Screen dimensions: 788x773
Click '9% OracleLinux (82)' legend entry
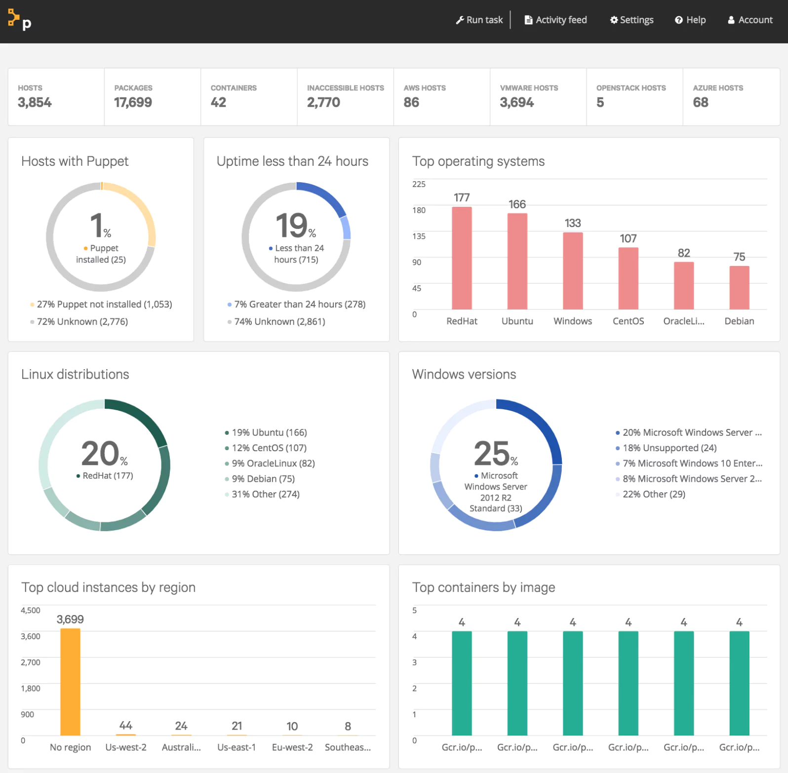270,464
